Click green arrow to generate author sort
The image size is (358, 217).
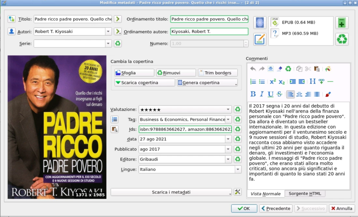(118, 31)
